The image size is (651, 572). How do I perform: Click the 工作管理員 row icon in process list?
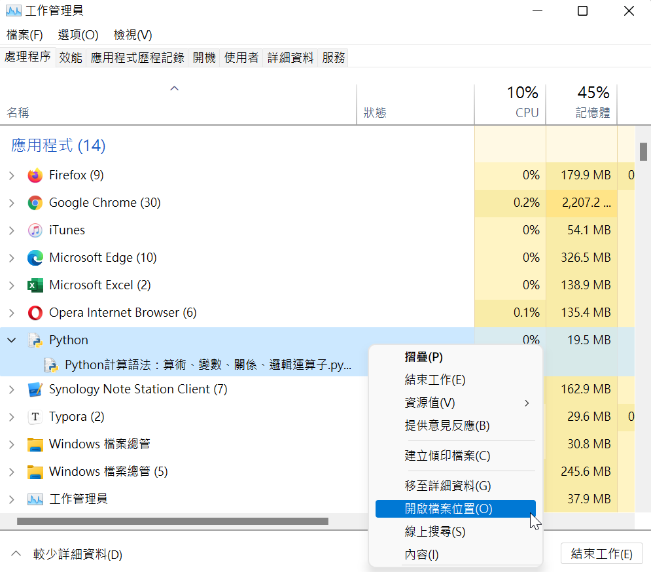35,499
